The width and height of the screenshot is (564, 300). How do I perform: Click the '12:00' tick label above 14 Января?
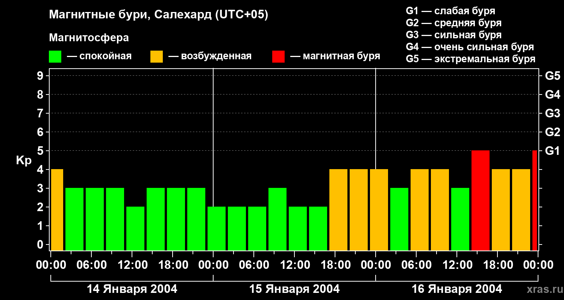132,265
